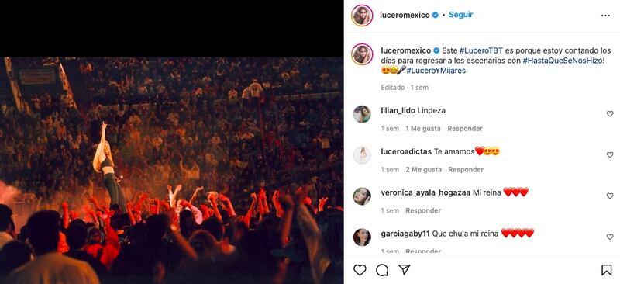The image size is (620, 284).
Task: Share the post using the paper plane icon
Action: [x=404, y=270]
